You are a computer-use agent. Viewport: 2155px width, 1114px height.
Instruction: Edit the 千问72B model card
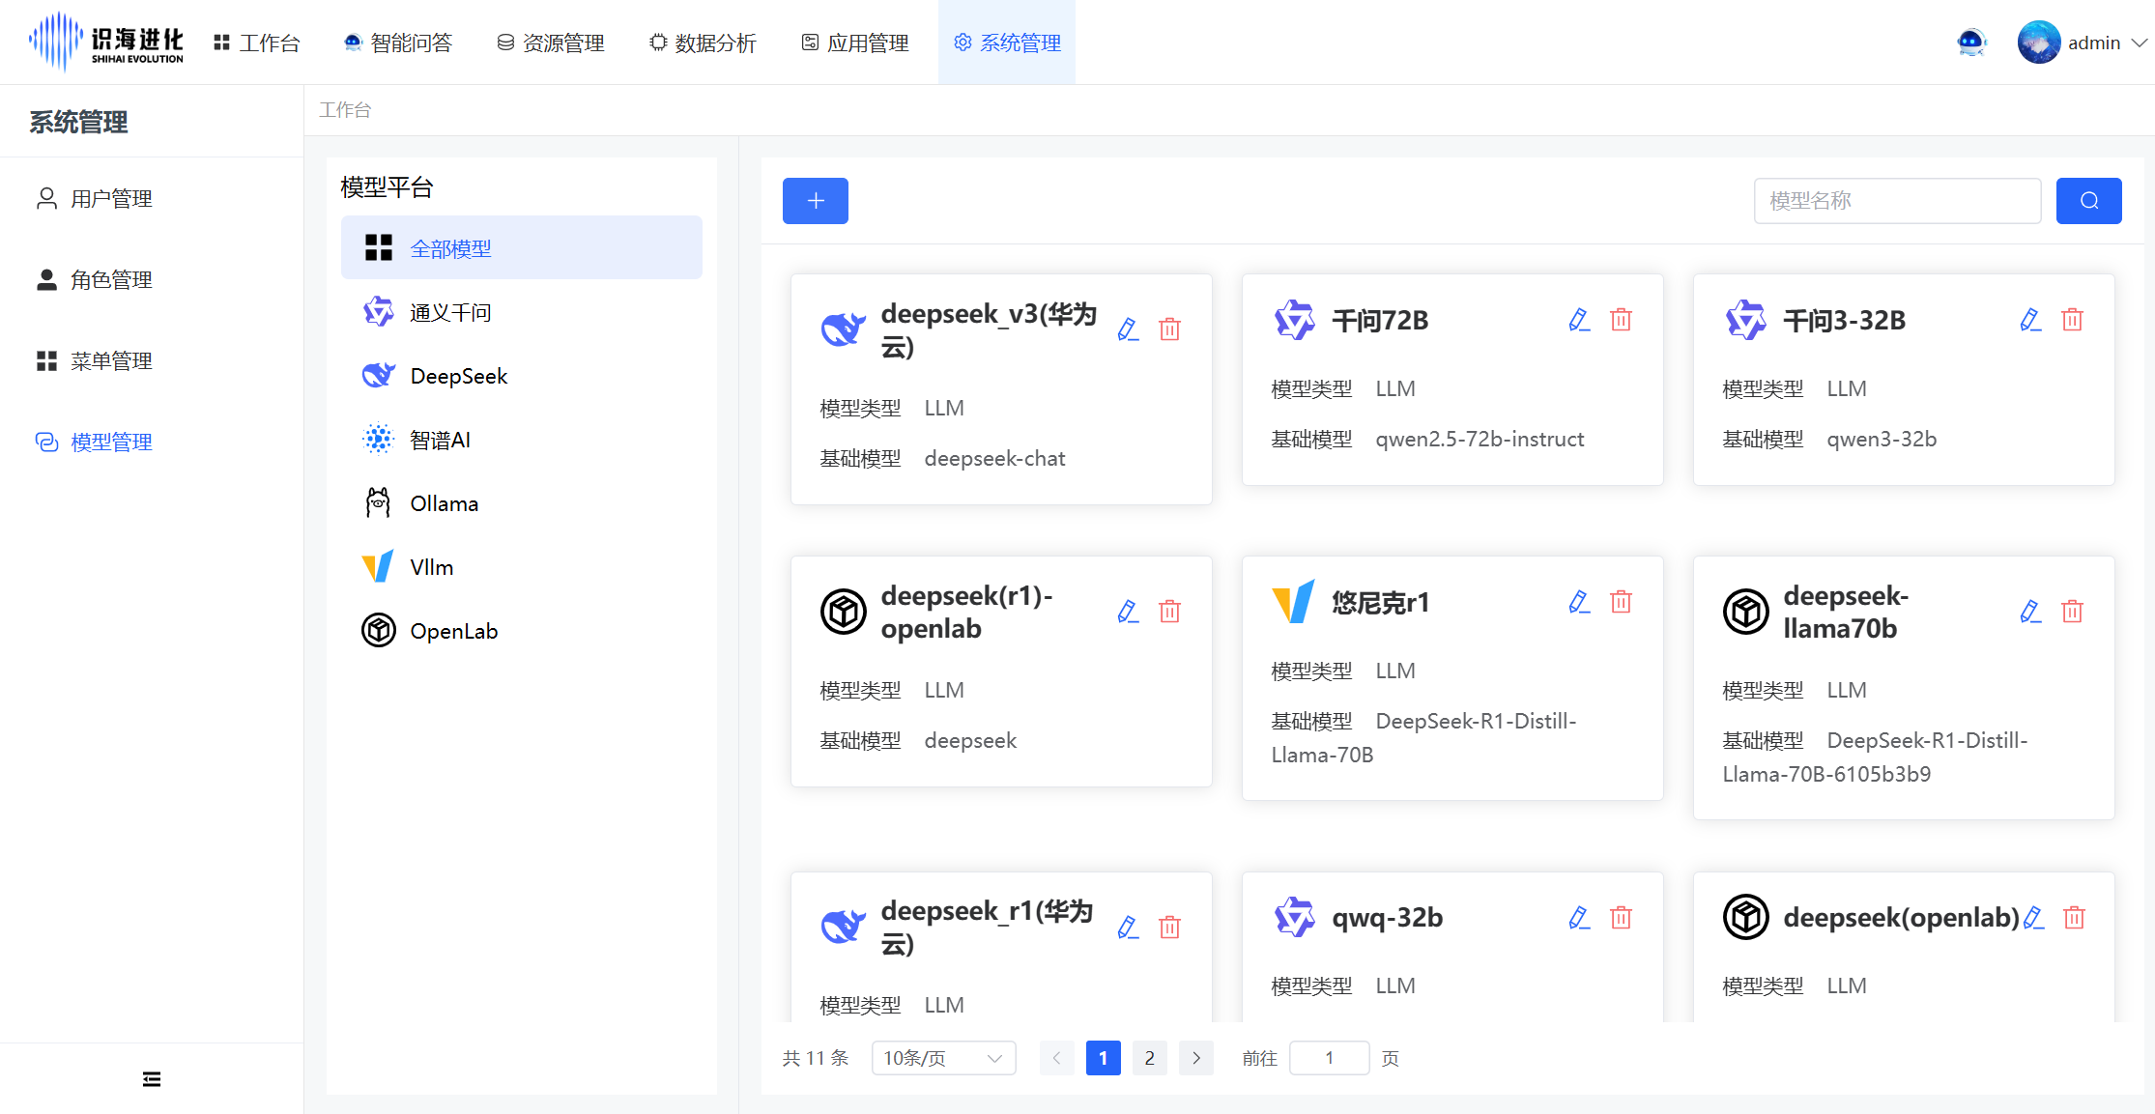1579,320
